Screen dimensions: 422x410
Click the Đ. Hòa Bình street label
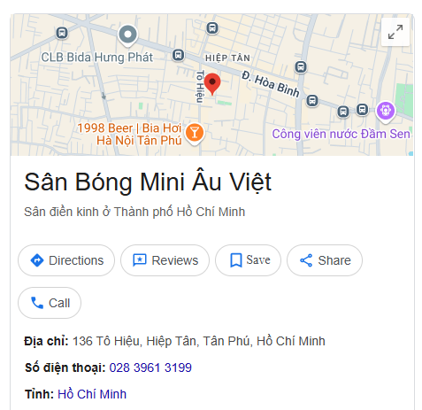[x=271, y=84]
